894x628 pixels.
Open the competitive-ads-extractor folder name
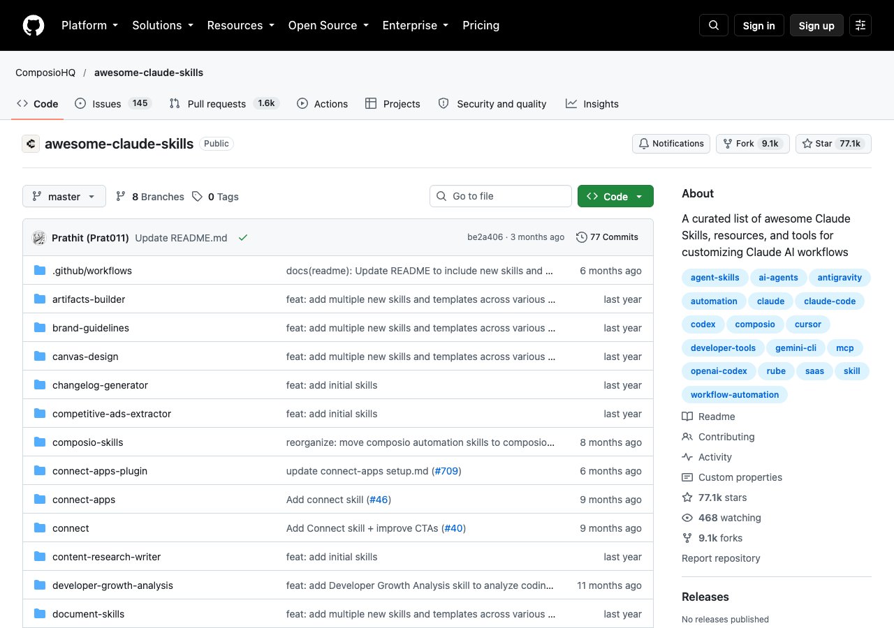point(112,414)
